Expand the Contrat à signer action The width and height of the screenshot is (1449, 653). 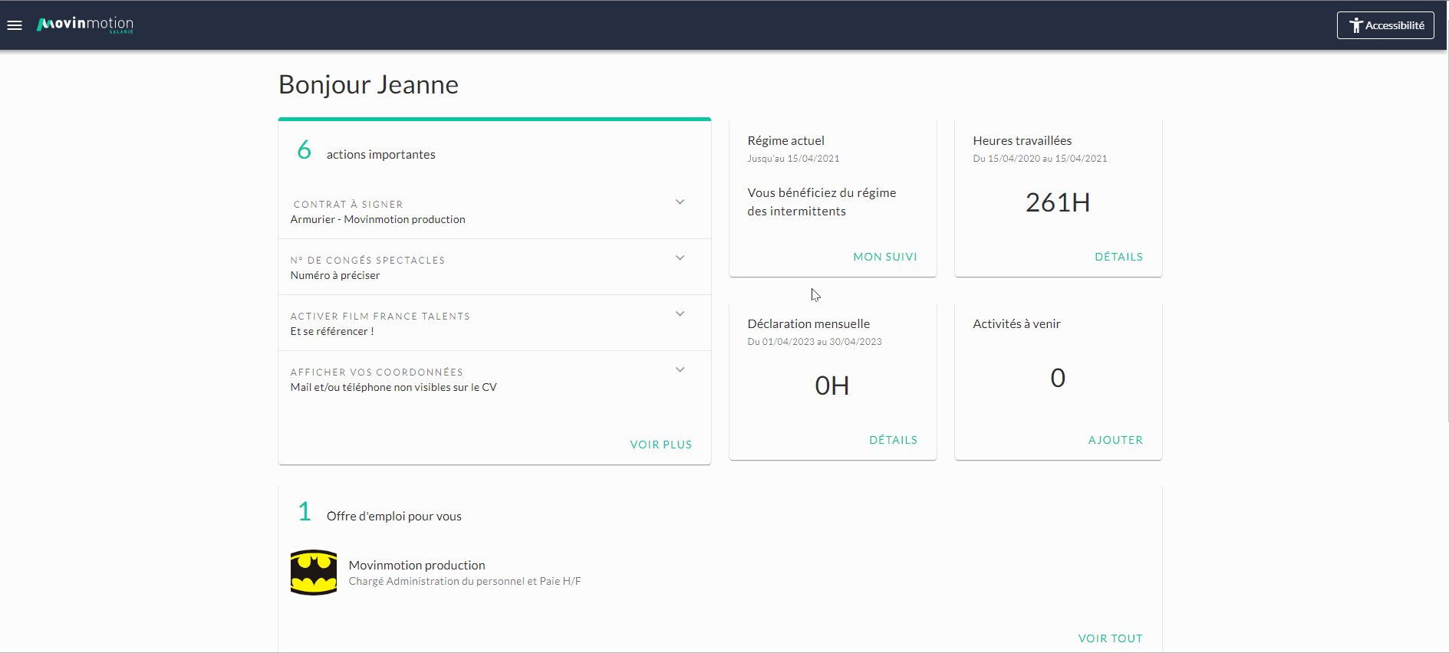pos(680,202)
